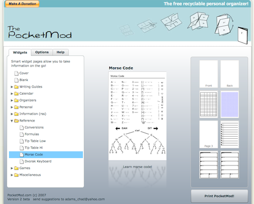
Task: Click the Morse Code page icon
Action: pos(21,155)
